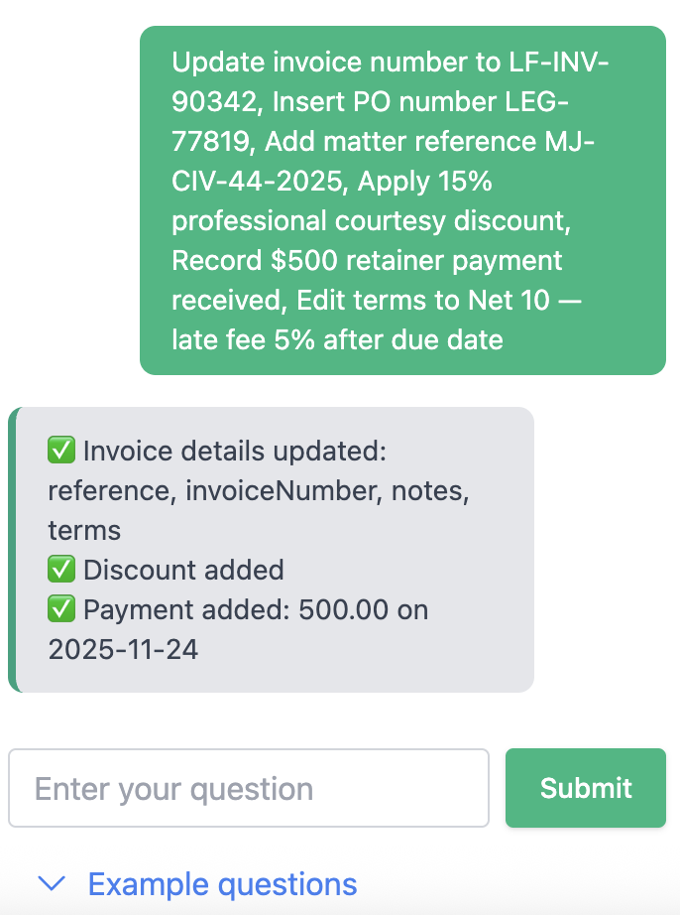Click inside the Enter your question field
This screenshot has width=680, height=915.
(x=248, y=788)
